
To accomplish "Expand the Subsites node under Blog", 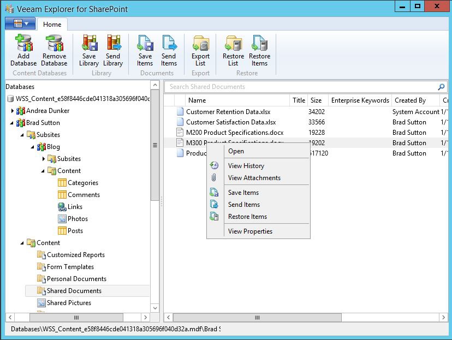I will pos(44,159).
